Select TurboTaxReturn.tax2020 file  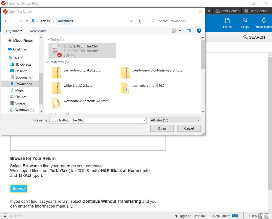point(82,51)
